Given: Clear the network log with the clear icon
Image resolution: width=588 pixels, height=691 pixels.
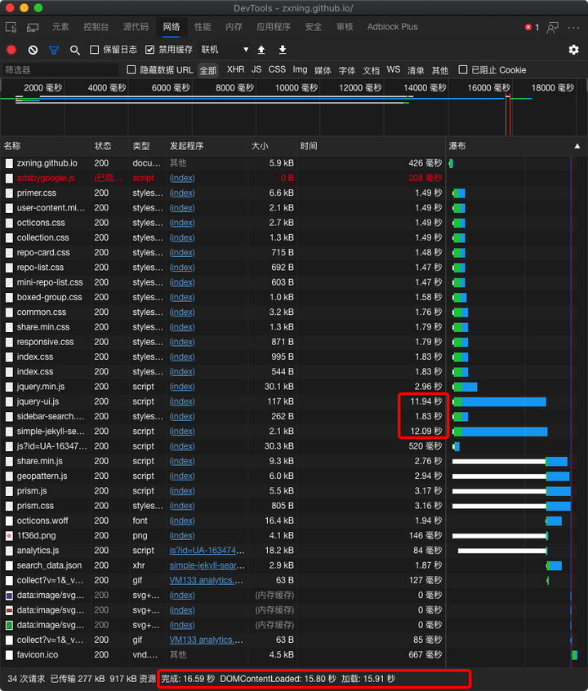Looking at the screenshot, I should click(x=33, y=50).
